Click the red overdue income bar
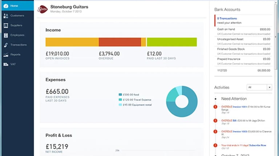The image size is (279, 156). click(120, 42)
